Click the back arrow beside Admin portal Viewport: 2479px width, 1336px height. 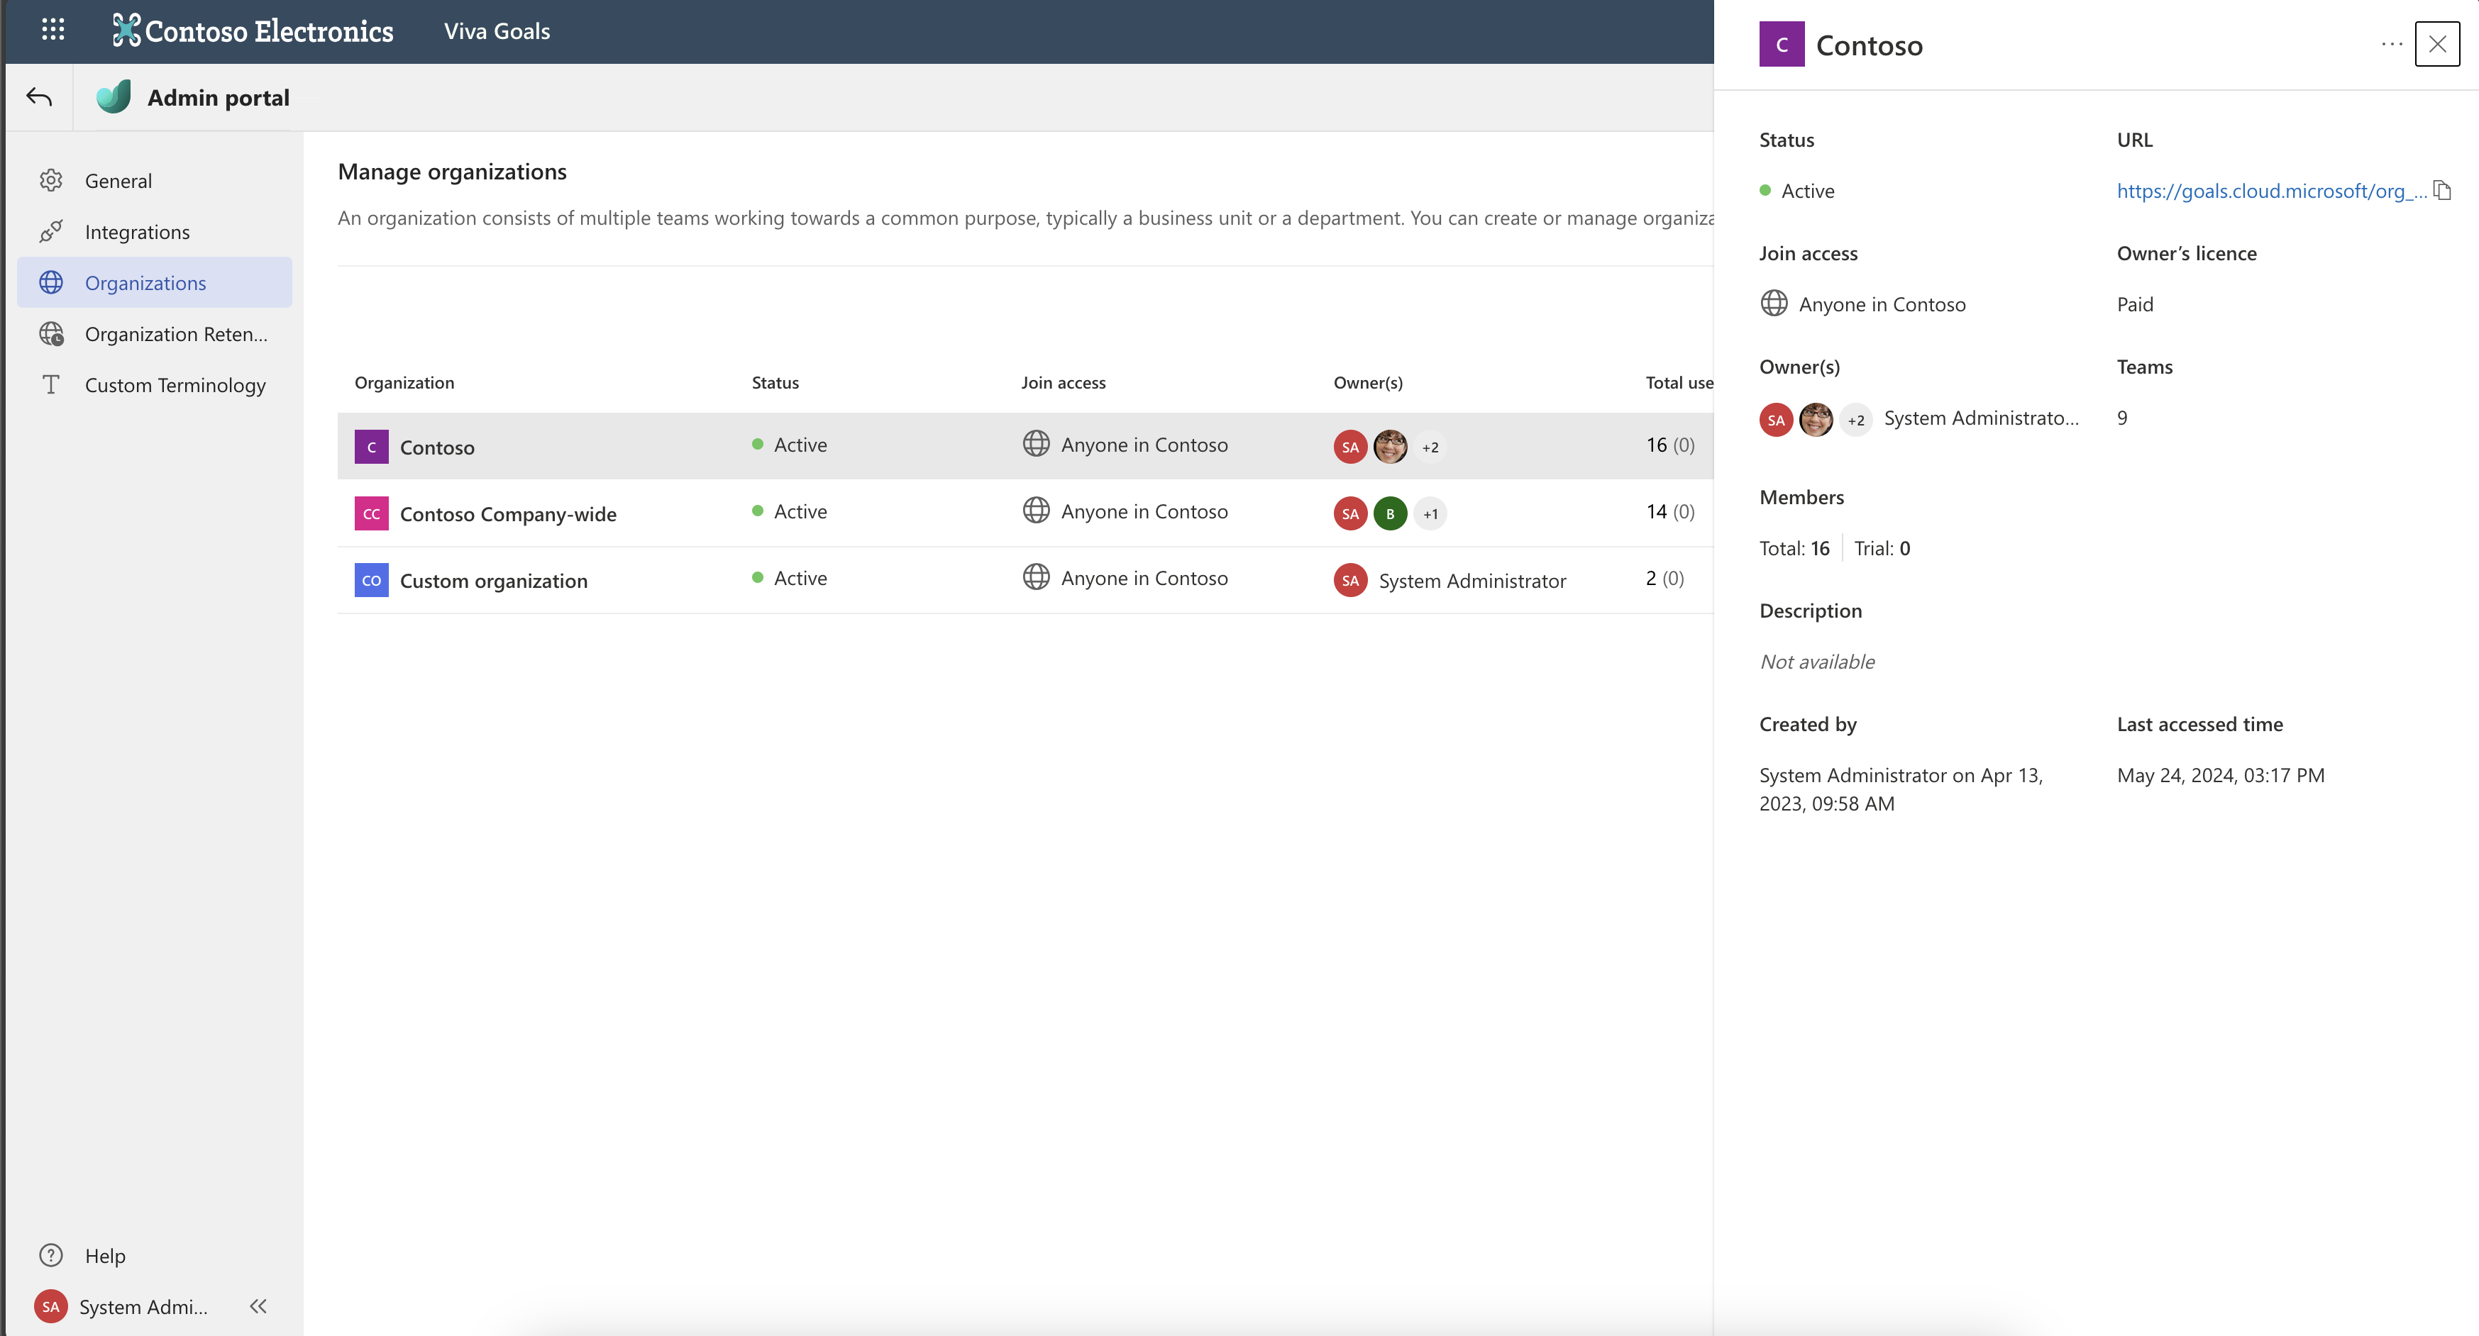pos(38,97)
